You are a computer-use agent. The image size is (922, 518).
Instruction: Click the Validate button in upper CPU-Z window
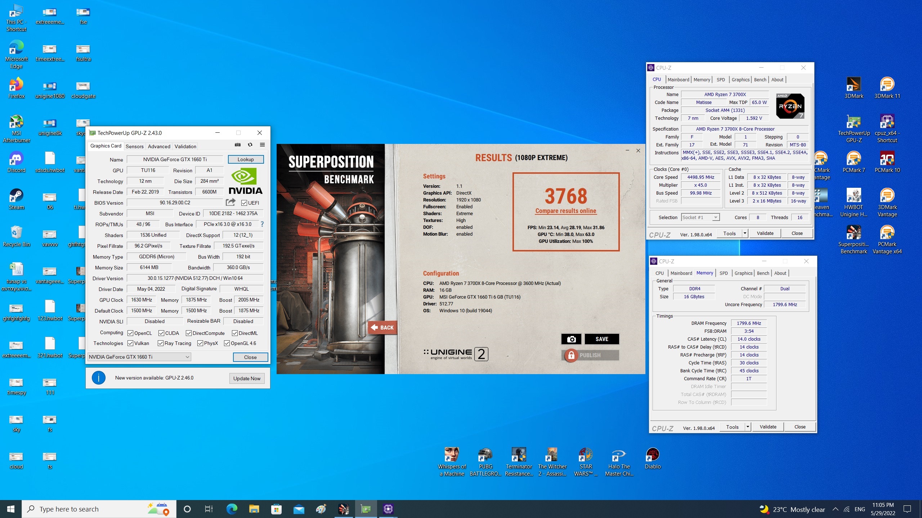[765, 233]
